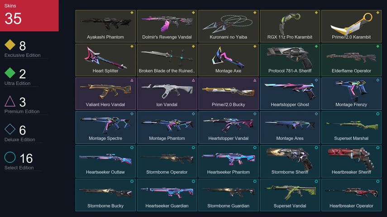
Task: Choose the Kuronami no Yaiba skin
Action: point(228,26)
